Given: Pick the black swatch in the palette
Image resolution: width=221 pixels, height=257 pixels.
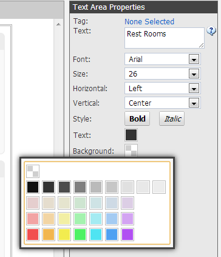Looking at the screenshot, I should pyautogui.click(x=33, y=187).
